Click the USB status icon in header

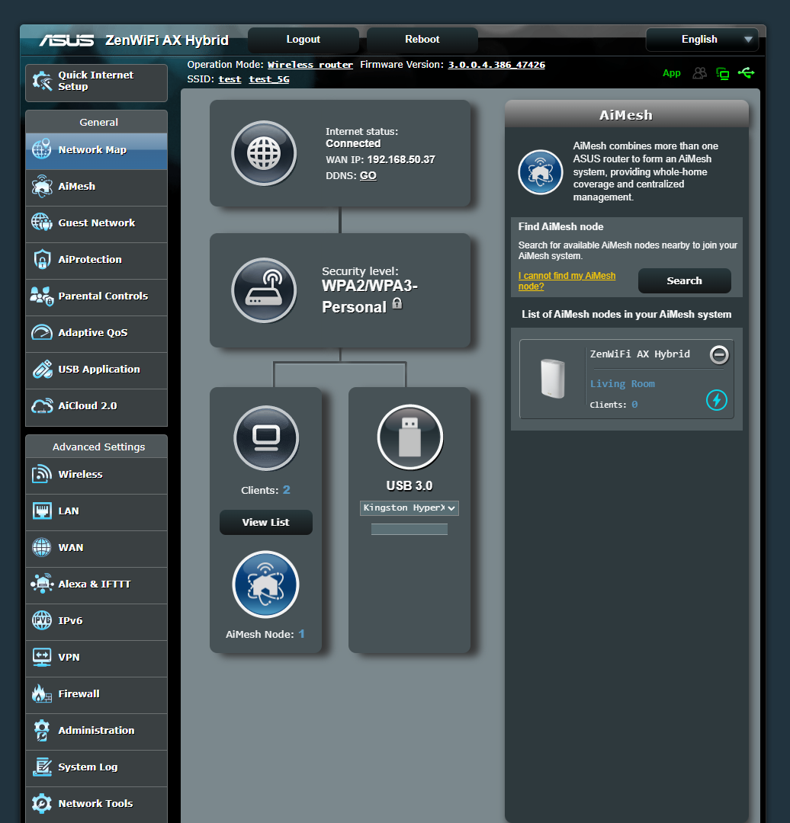pyautogui.click(x=746, y=73)
